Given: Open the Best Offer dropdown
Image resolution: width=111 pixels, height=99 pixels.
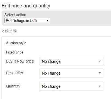Looking at the screenshot, I should click(71, 73).
